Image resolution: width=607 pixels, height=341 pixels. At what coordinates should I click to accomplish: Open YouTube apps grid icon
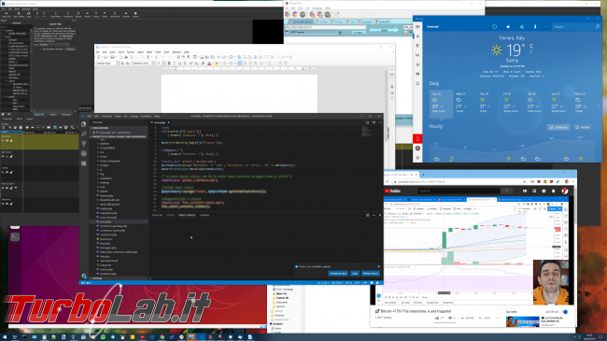click(x=534, y=191)
